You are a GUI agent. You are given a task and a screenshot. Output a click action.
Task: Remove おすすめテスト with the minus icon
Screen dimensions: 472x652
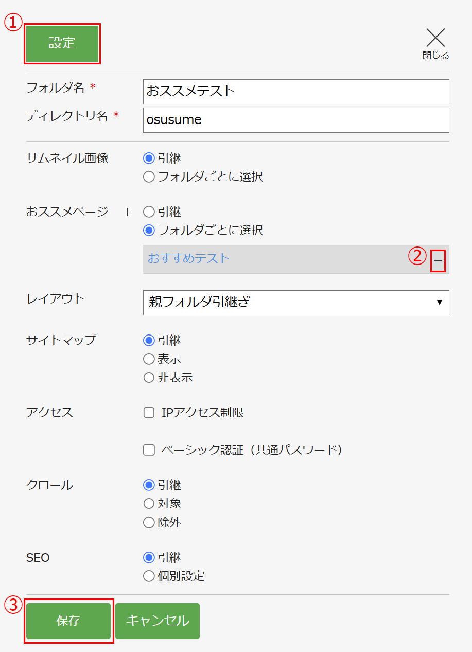coord(438,261)
